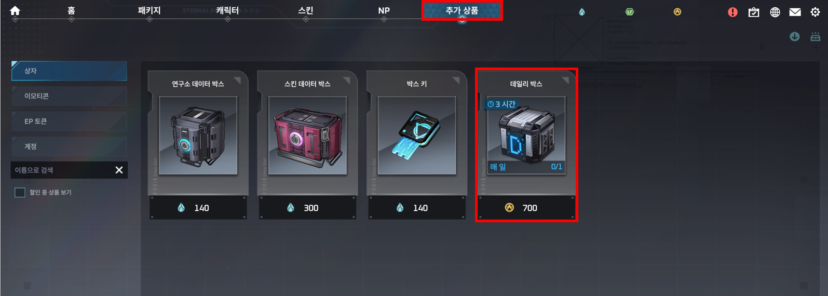This screenshot has height=296, width=828.
Task: Click the download arrow icon
Action: (x=794, y=36)
